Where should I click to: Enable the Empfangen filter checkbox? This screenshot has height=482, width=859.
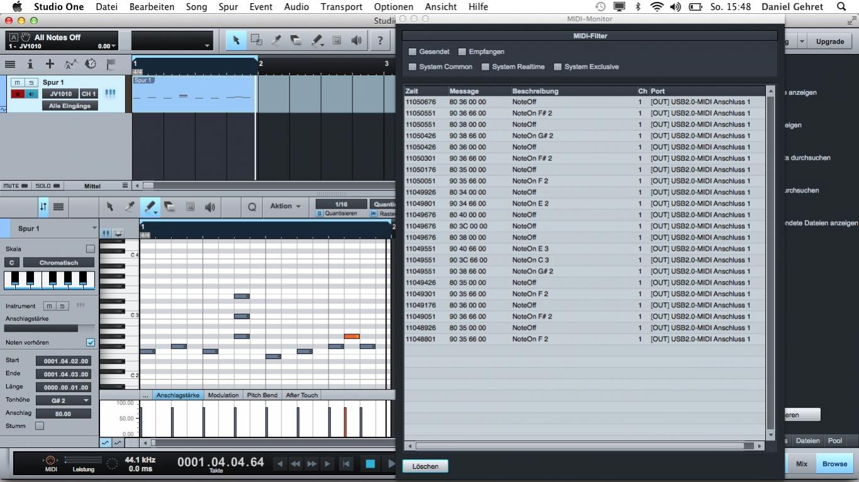tap(462, 52)
